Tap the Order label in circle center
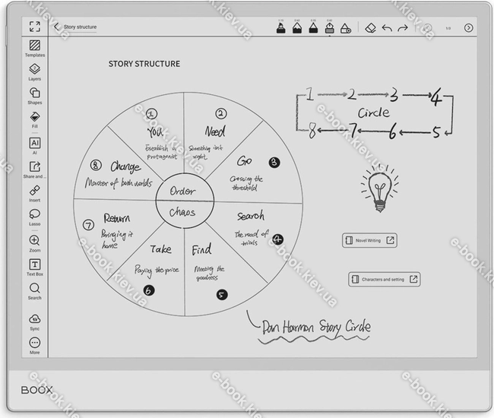 coord(182,191)
